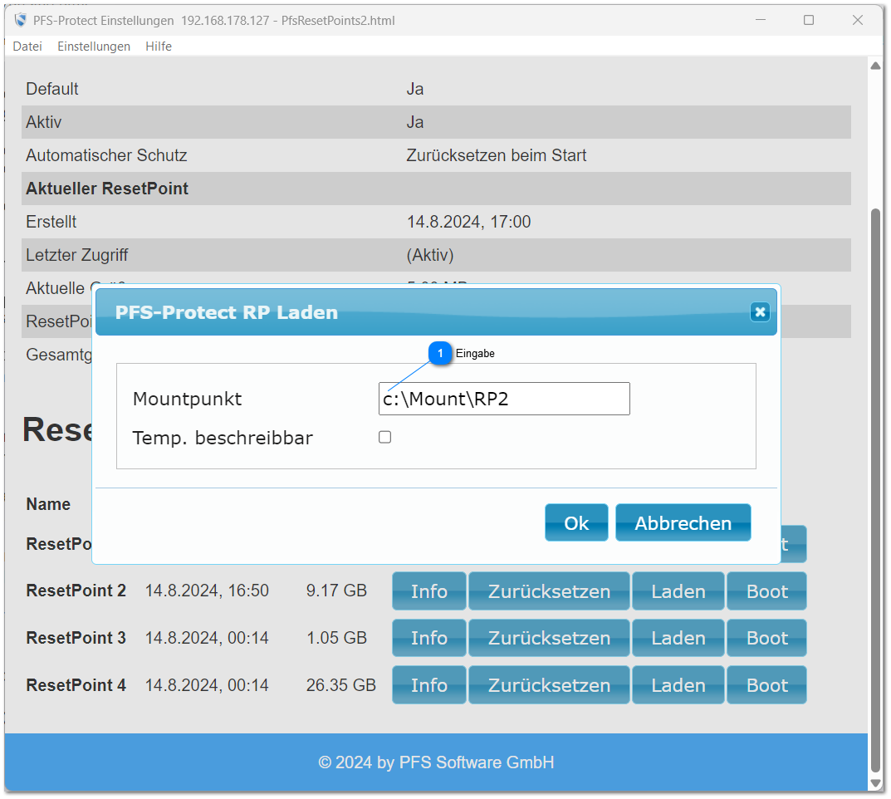Select Boot for ResetPoint 3
This screenshot has width=891, height=799.
pos(766,638)
